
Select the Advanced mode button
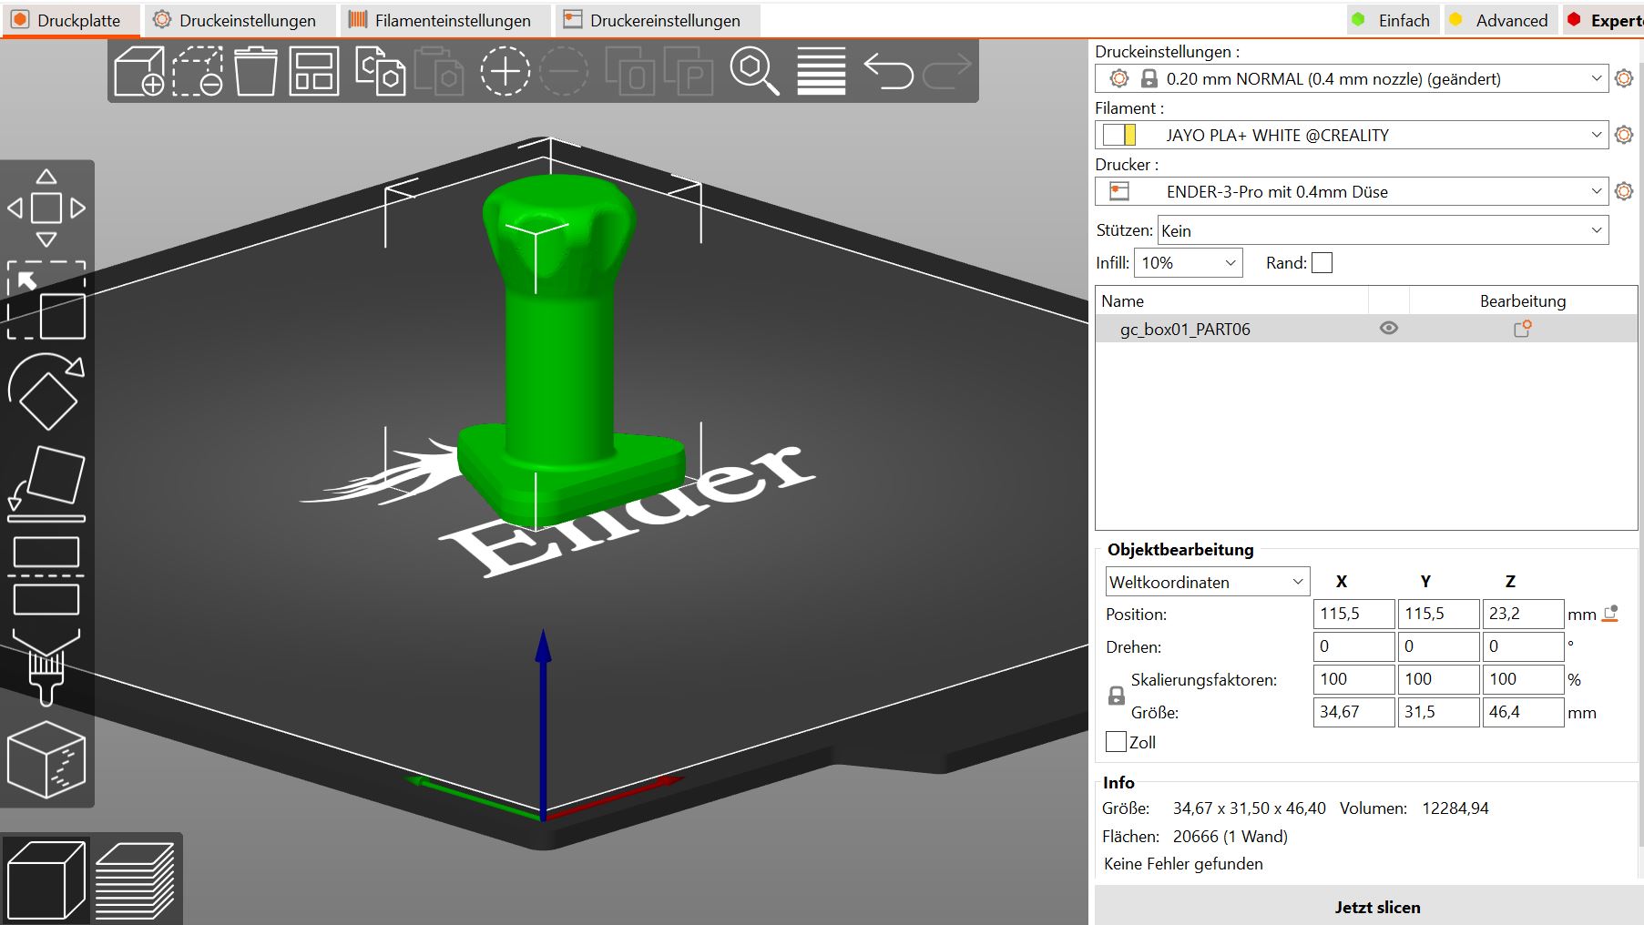(x=1498, y=20)
